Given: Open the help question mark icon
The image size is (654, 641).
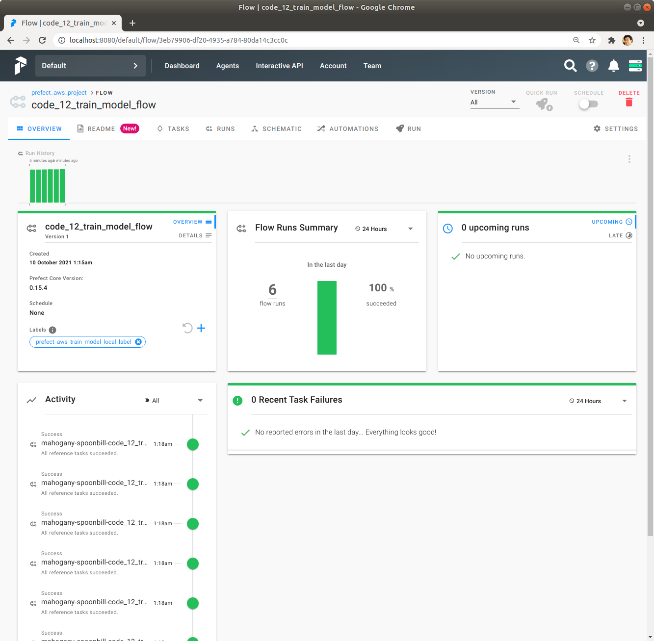Looking at the screenshot, I should tap(592, 66).
